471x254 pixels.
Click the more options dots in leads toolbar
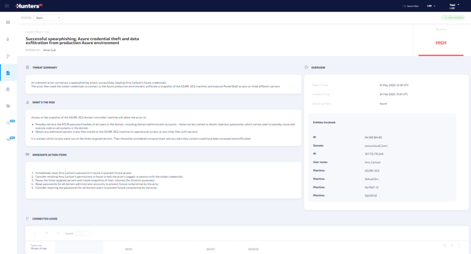[x=35, y=233]
